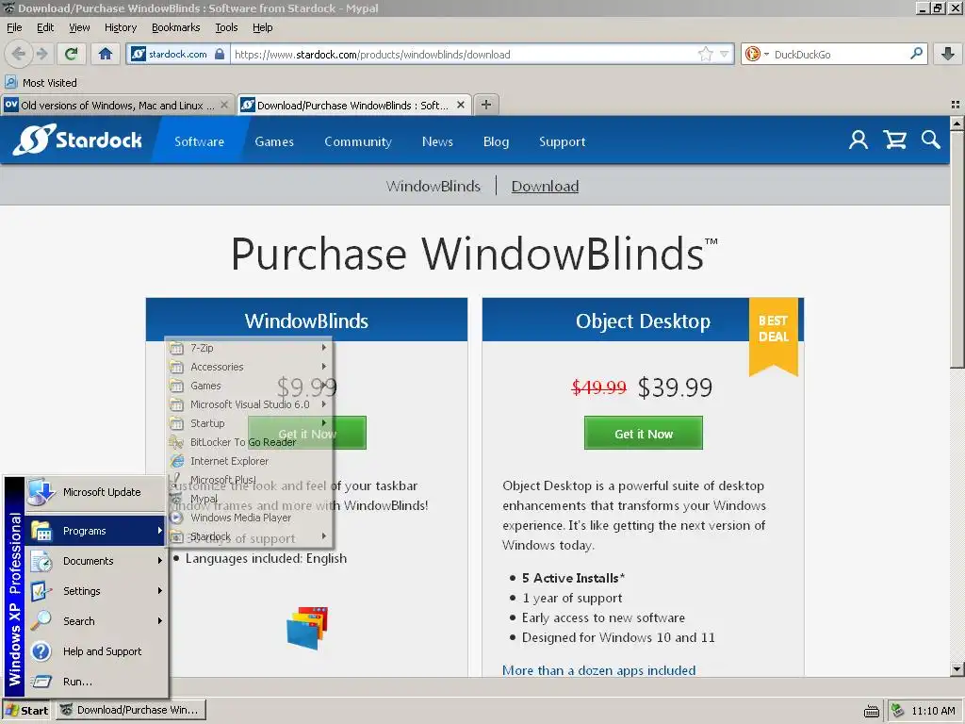
Task: Click the Start button
Action: (26, 711)
